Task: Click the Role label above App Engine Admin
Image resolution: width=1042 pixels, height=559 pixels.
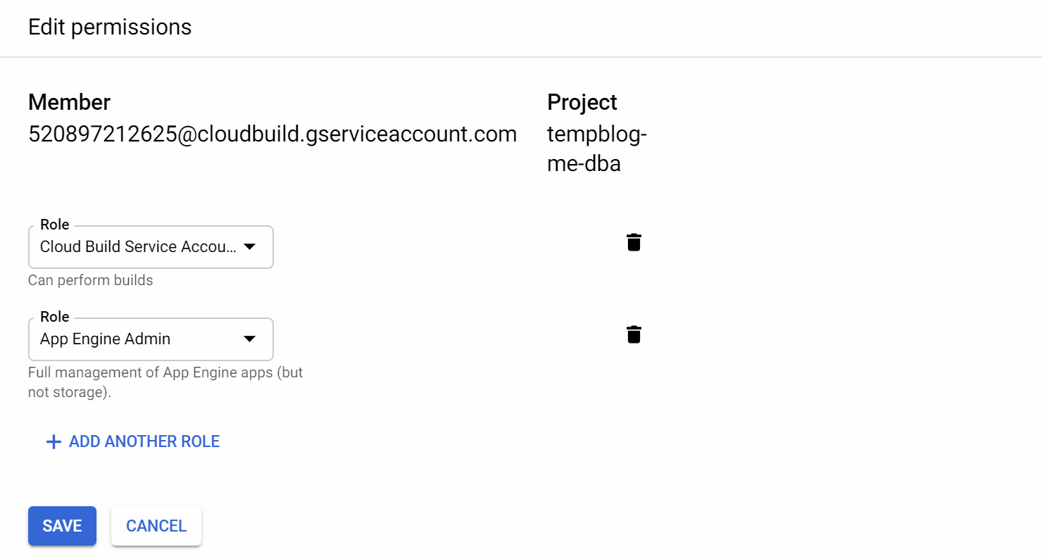Action: click(x=55, y=317)
